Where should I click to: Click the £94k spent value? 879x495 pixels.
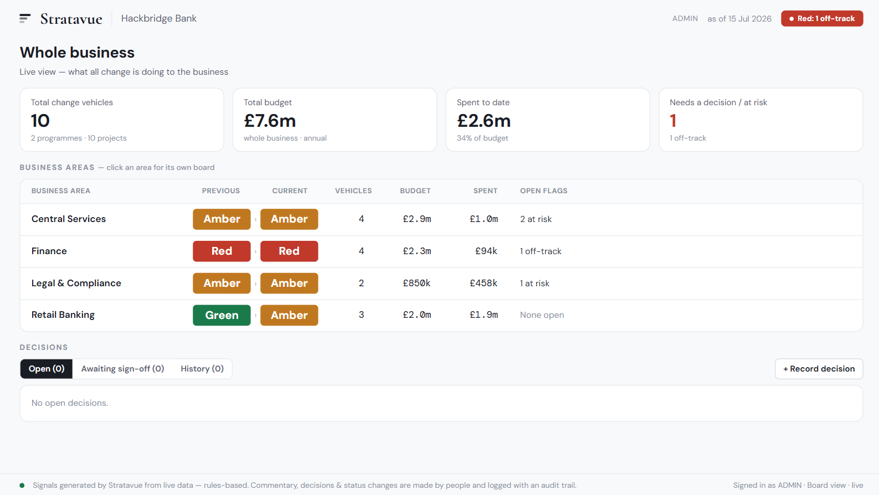pos(486,251)
